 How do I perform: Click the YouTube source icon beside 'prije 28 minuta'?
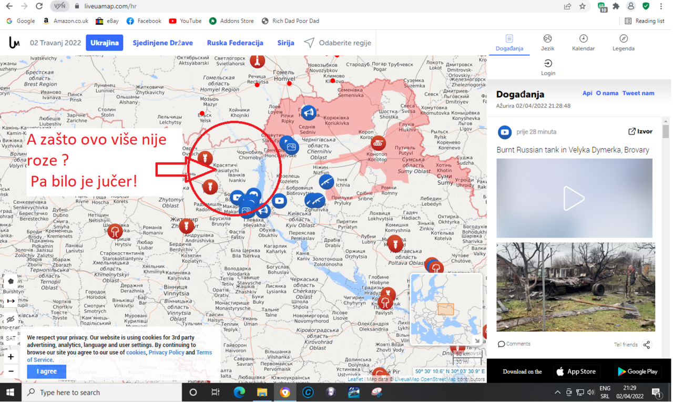(505, 131)
